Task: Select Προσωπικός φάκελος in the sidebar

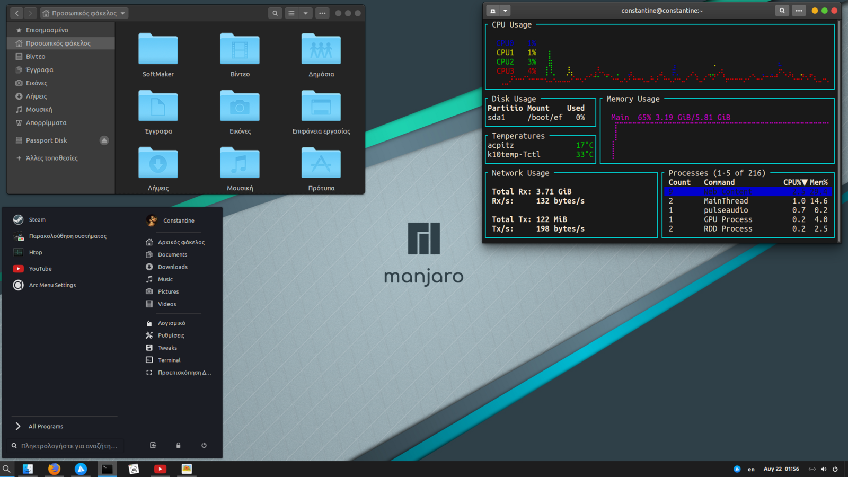Action: coord(61,43)
